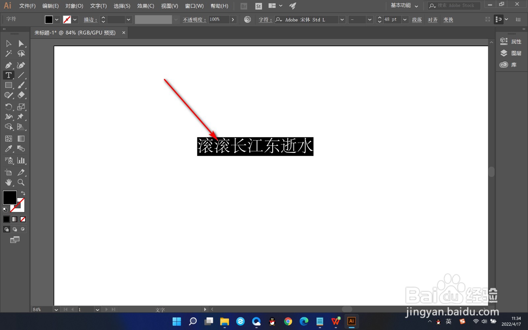Change screen mode button

15,240
